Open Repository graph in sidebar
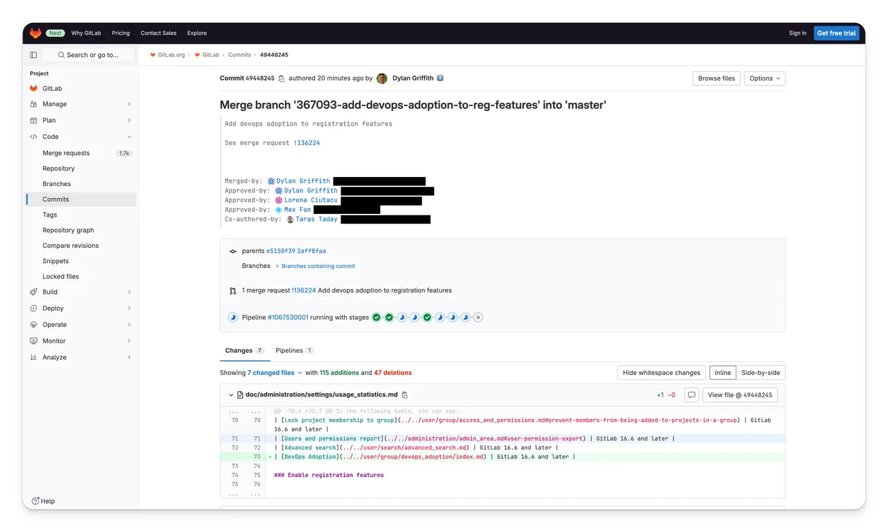 [x=80, y=230]
